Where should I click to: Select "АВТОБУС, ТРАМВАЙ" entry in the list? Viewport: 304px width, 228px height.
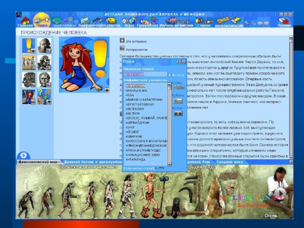146,118
